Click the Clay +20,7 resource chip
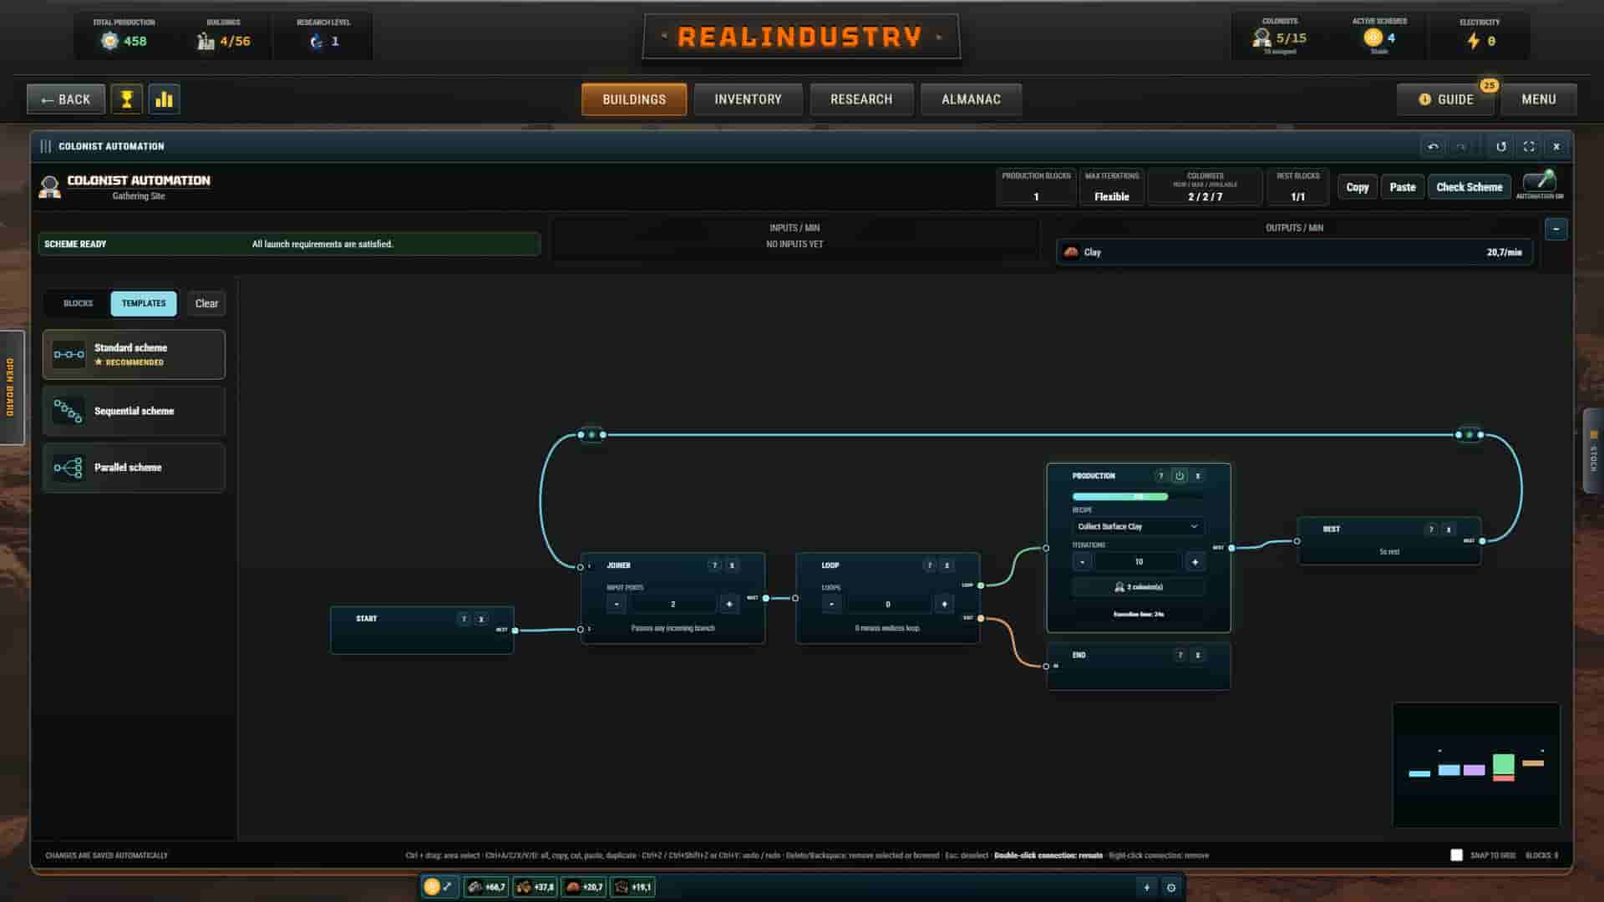 pos(584,887)
